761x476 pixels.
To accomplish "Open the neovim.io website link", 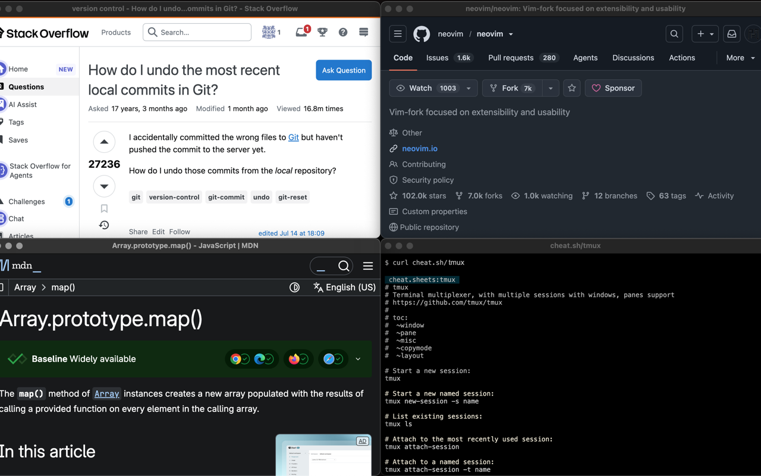I will (420, 149).
